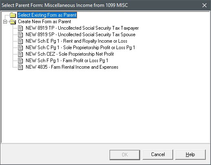Click document icon for NEW 8919 SP
Viewport: 211px width, 165px height.
pos(20,35)
